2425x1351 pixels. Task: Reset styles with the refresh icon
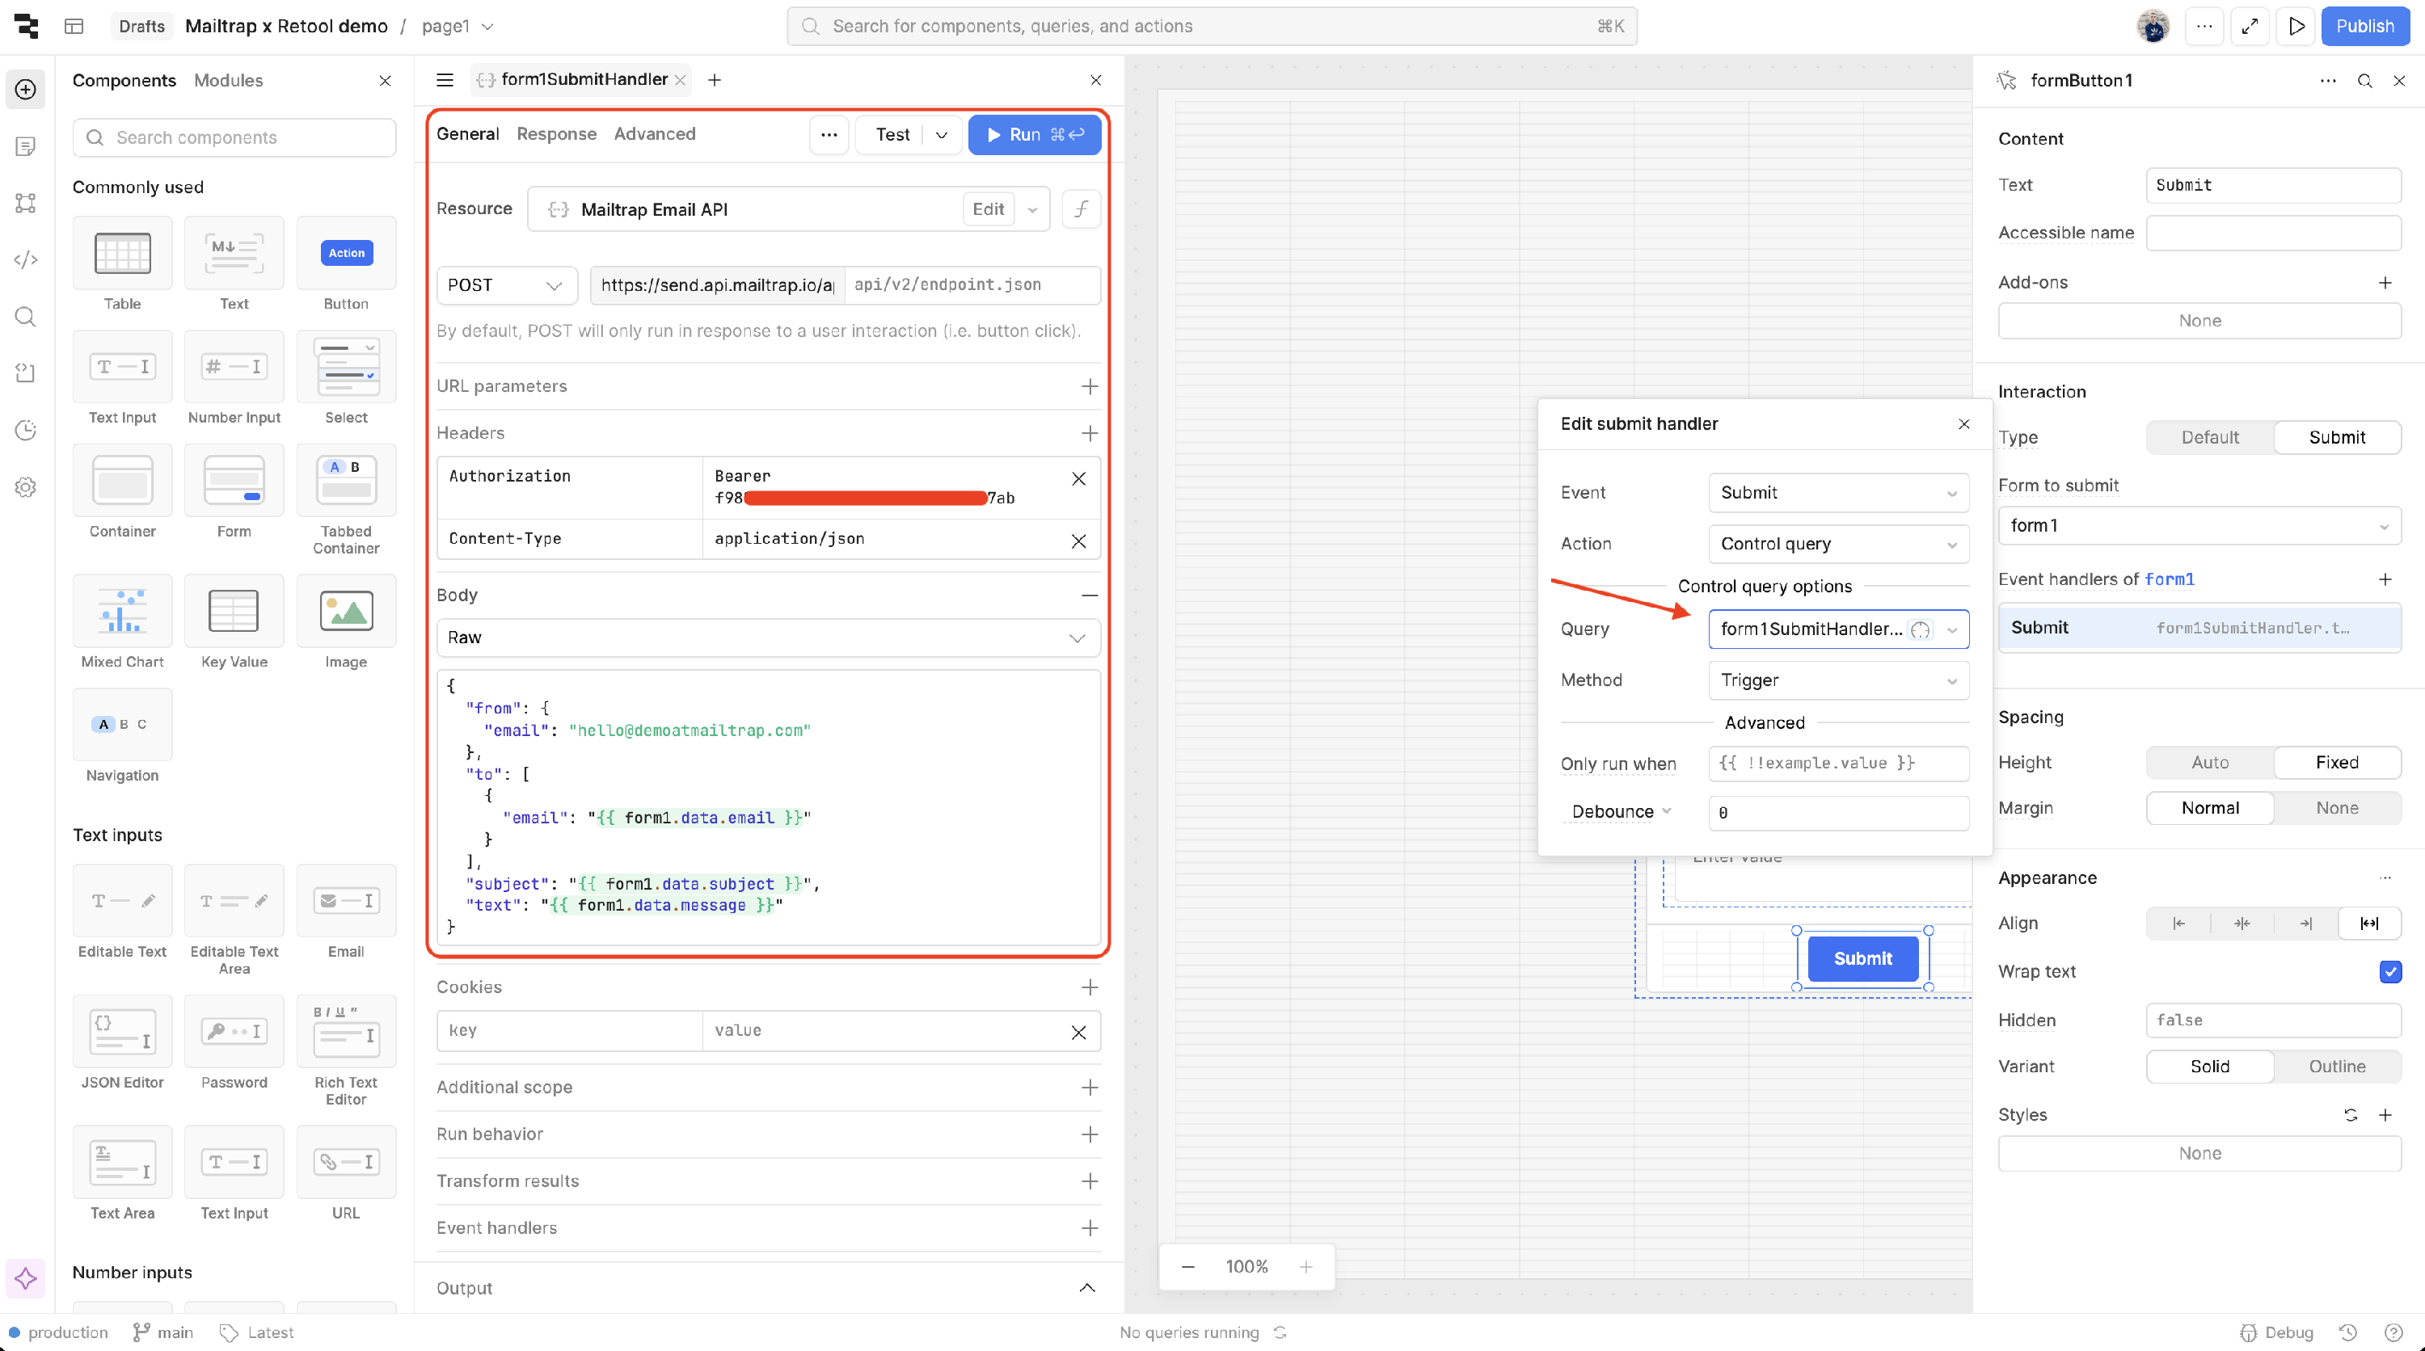(x=2351, y=1115)
